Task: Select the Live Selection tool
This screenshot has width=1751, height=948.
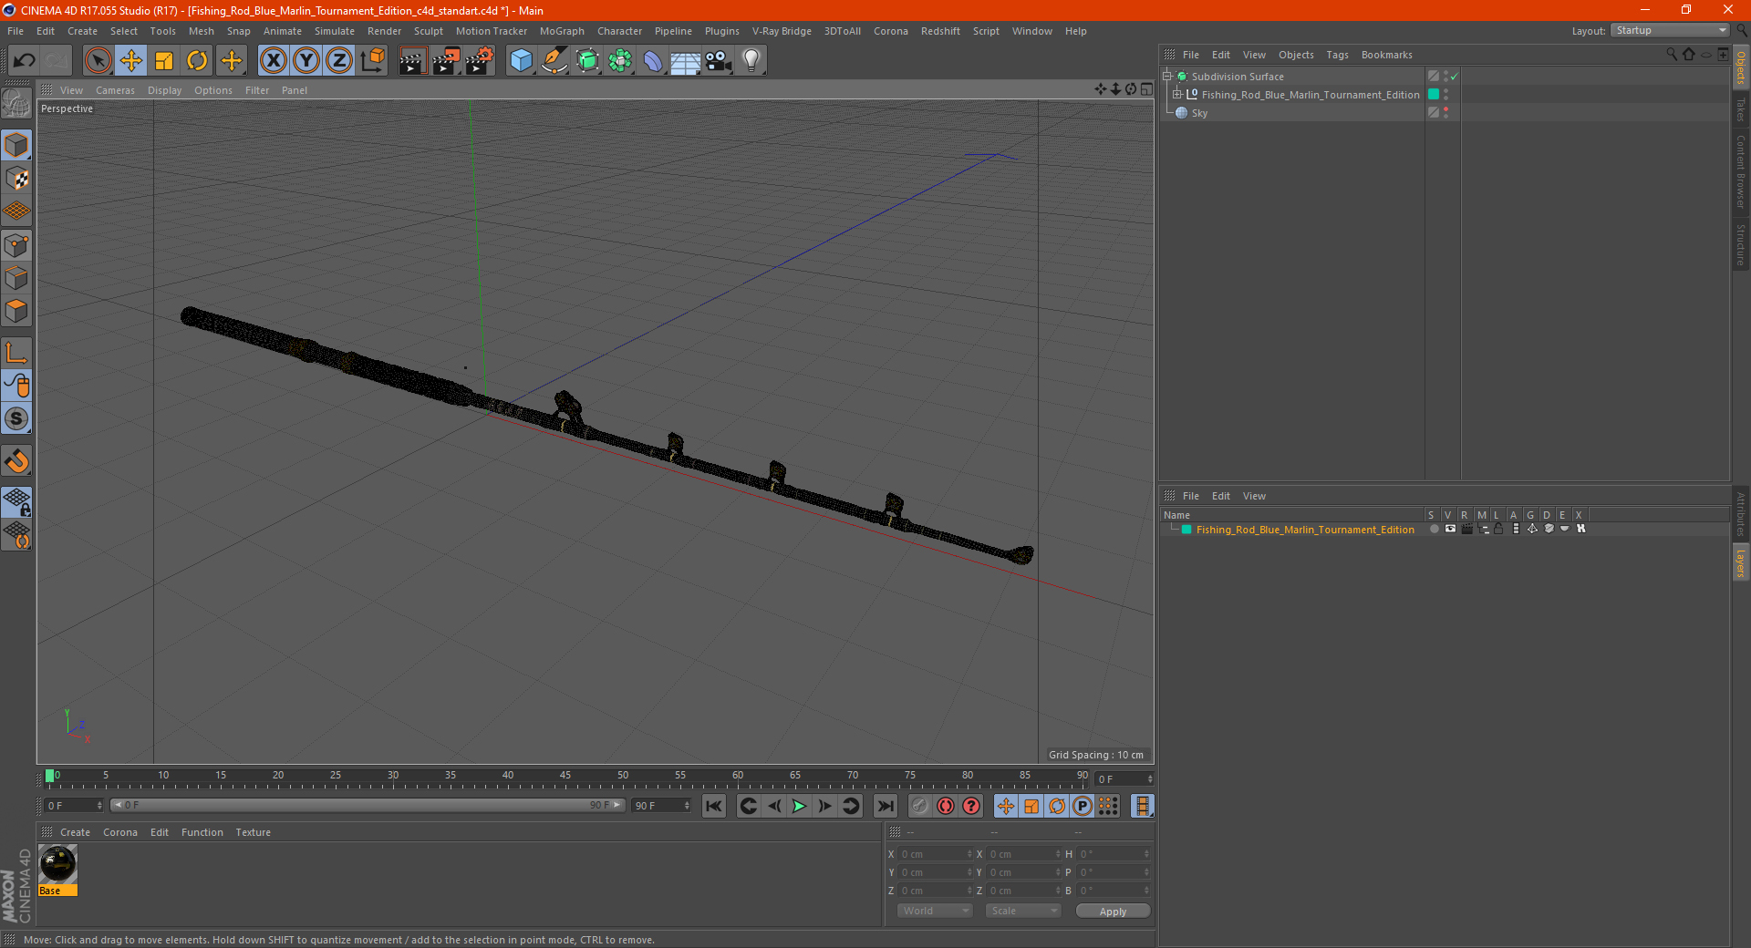Action: tap(98, 61)
